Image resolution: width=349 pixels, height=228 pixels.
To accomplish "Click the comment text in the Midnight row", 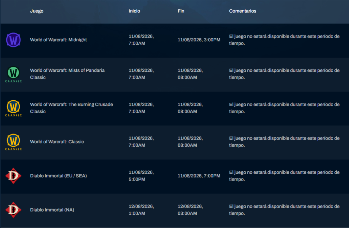I will [284, 40].
